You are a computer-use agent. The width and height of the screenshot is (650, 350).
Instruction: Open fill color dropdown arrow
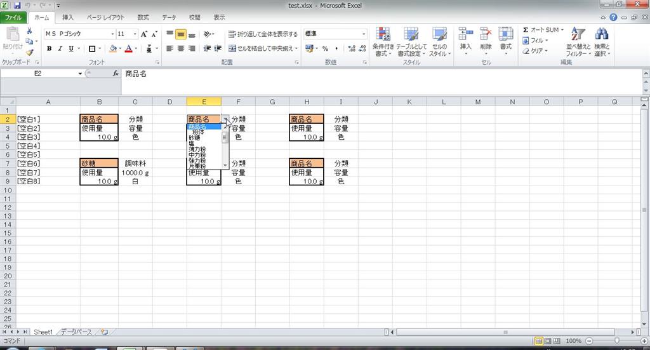[120, 48]
